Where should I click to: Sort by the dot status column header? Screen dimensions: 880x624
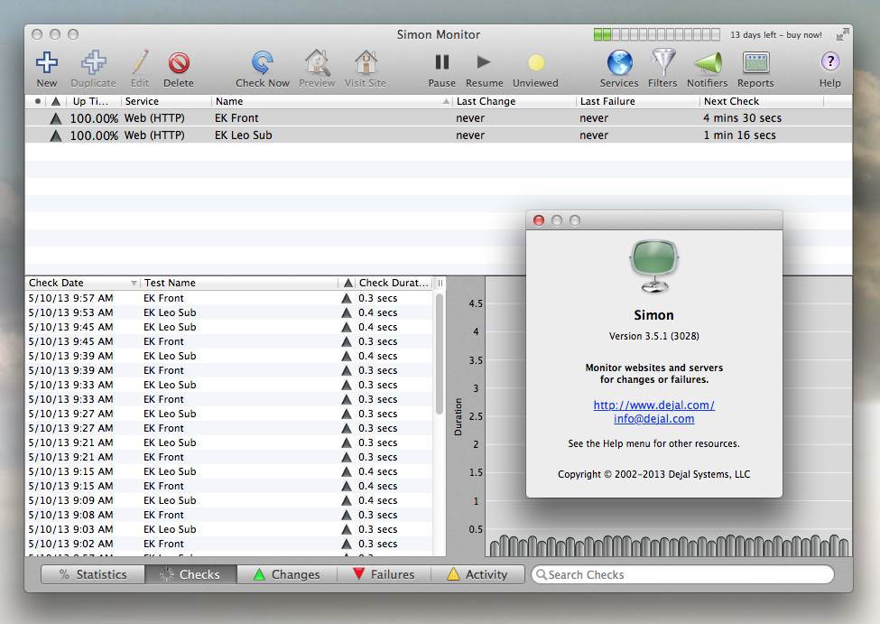38,101
